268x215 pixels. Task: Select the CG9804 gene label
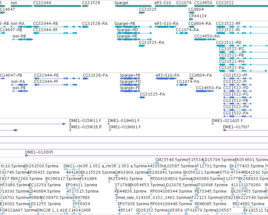[196, 9]
